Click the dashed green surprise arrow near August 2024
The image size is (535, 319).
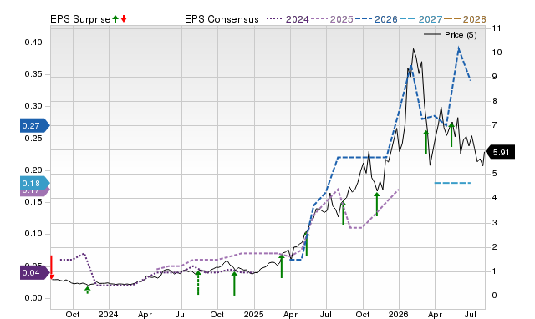pyautogui.click(x=198, y=282)
